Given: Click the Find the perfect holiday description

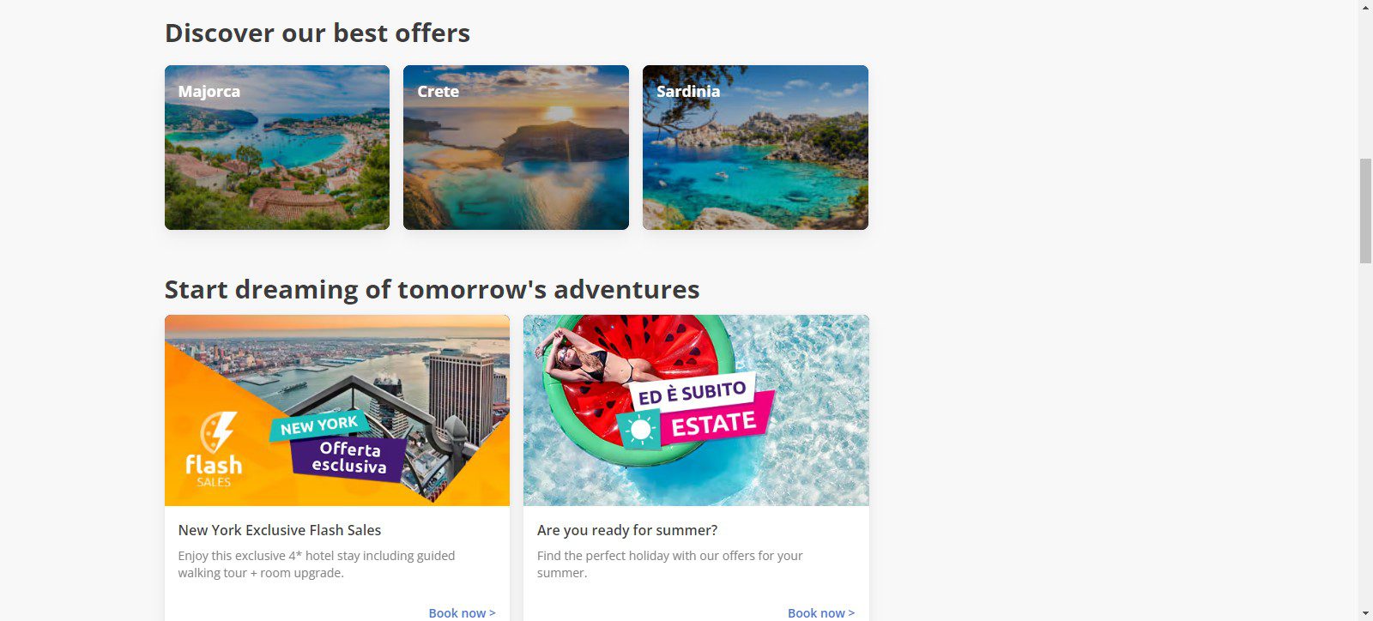Looking at the screenshot, I should (669, 564).
